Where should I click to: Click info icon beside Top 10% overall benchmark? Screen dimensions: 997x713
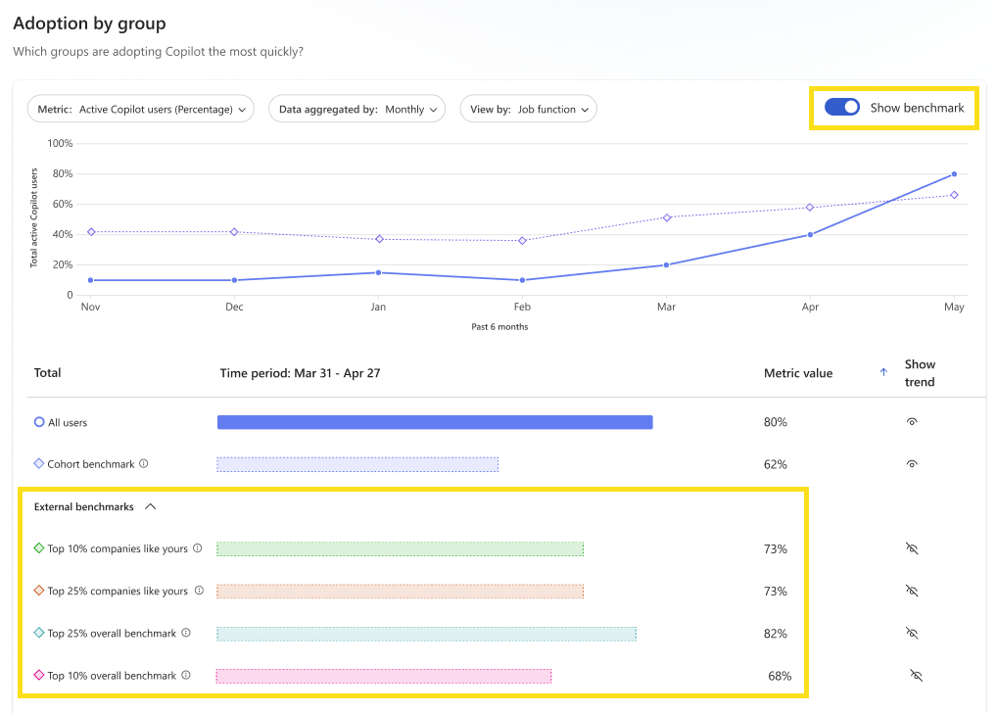pyautogui.click(x=185, y=675)
